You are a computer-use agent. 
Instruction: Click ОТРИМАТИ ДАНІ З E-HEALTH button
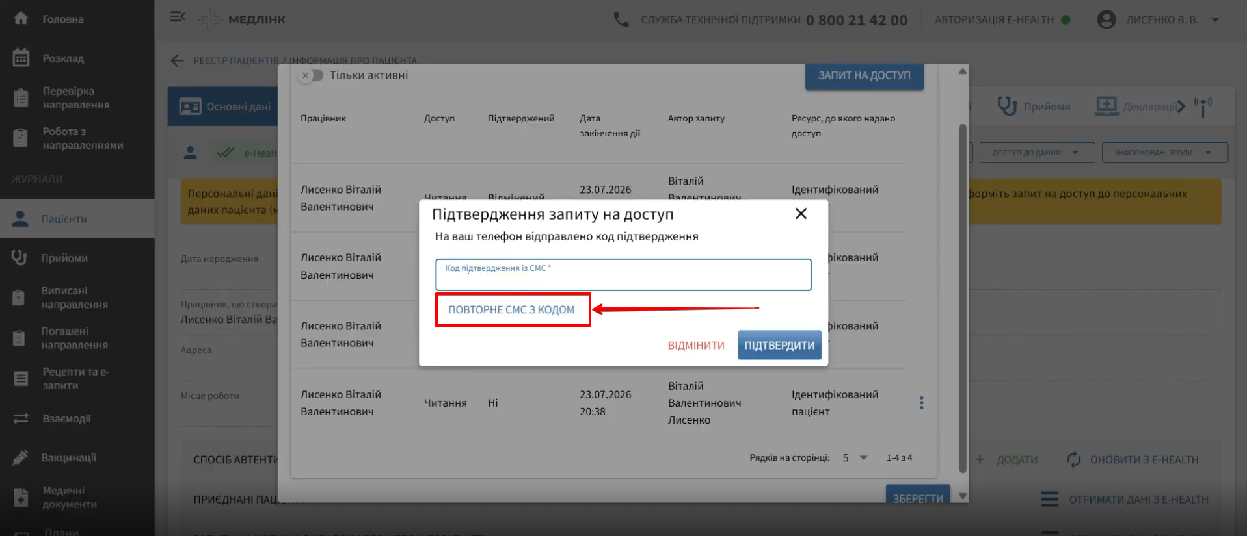click(1124, 500)
